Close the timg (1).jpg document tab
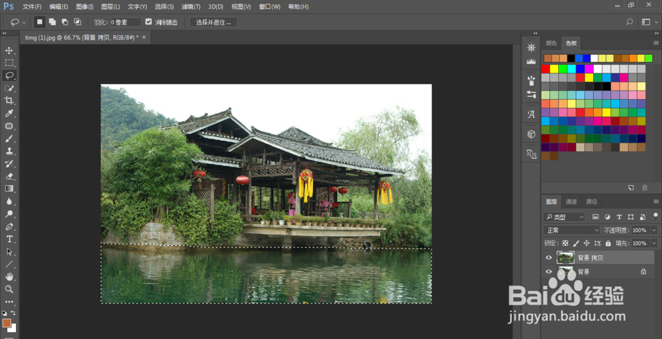662x339 pixels. tap(144, 37)
